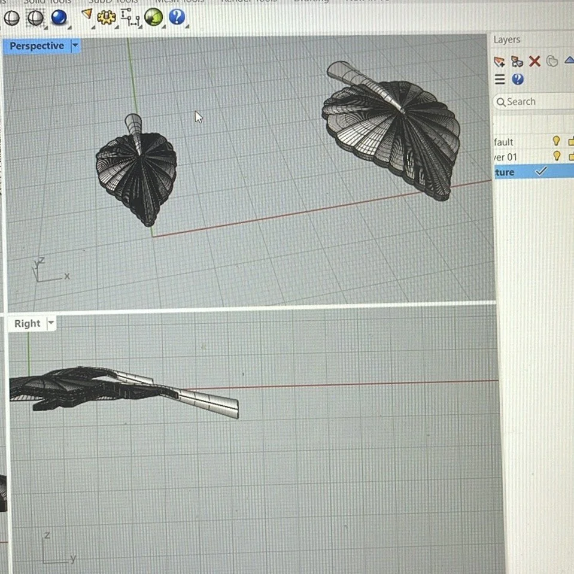The height and width of the screenshot is (574, 574).
Task: Select the dimension tool icon
Action: (130, 17)
